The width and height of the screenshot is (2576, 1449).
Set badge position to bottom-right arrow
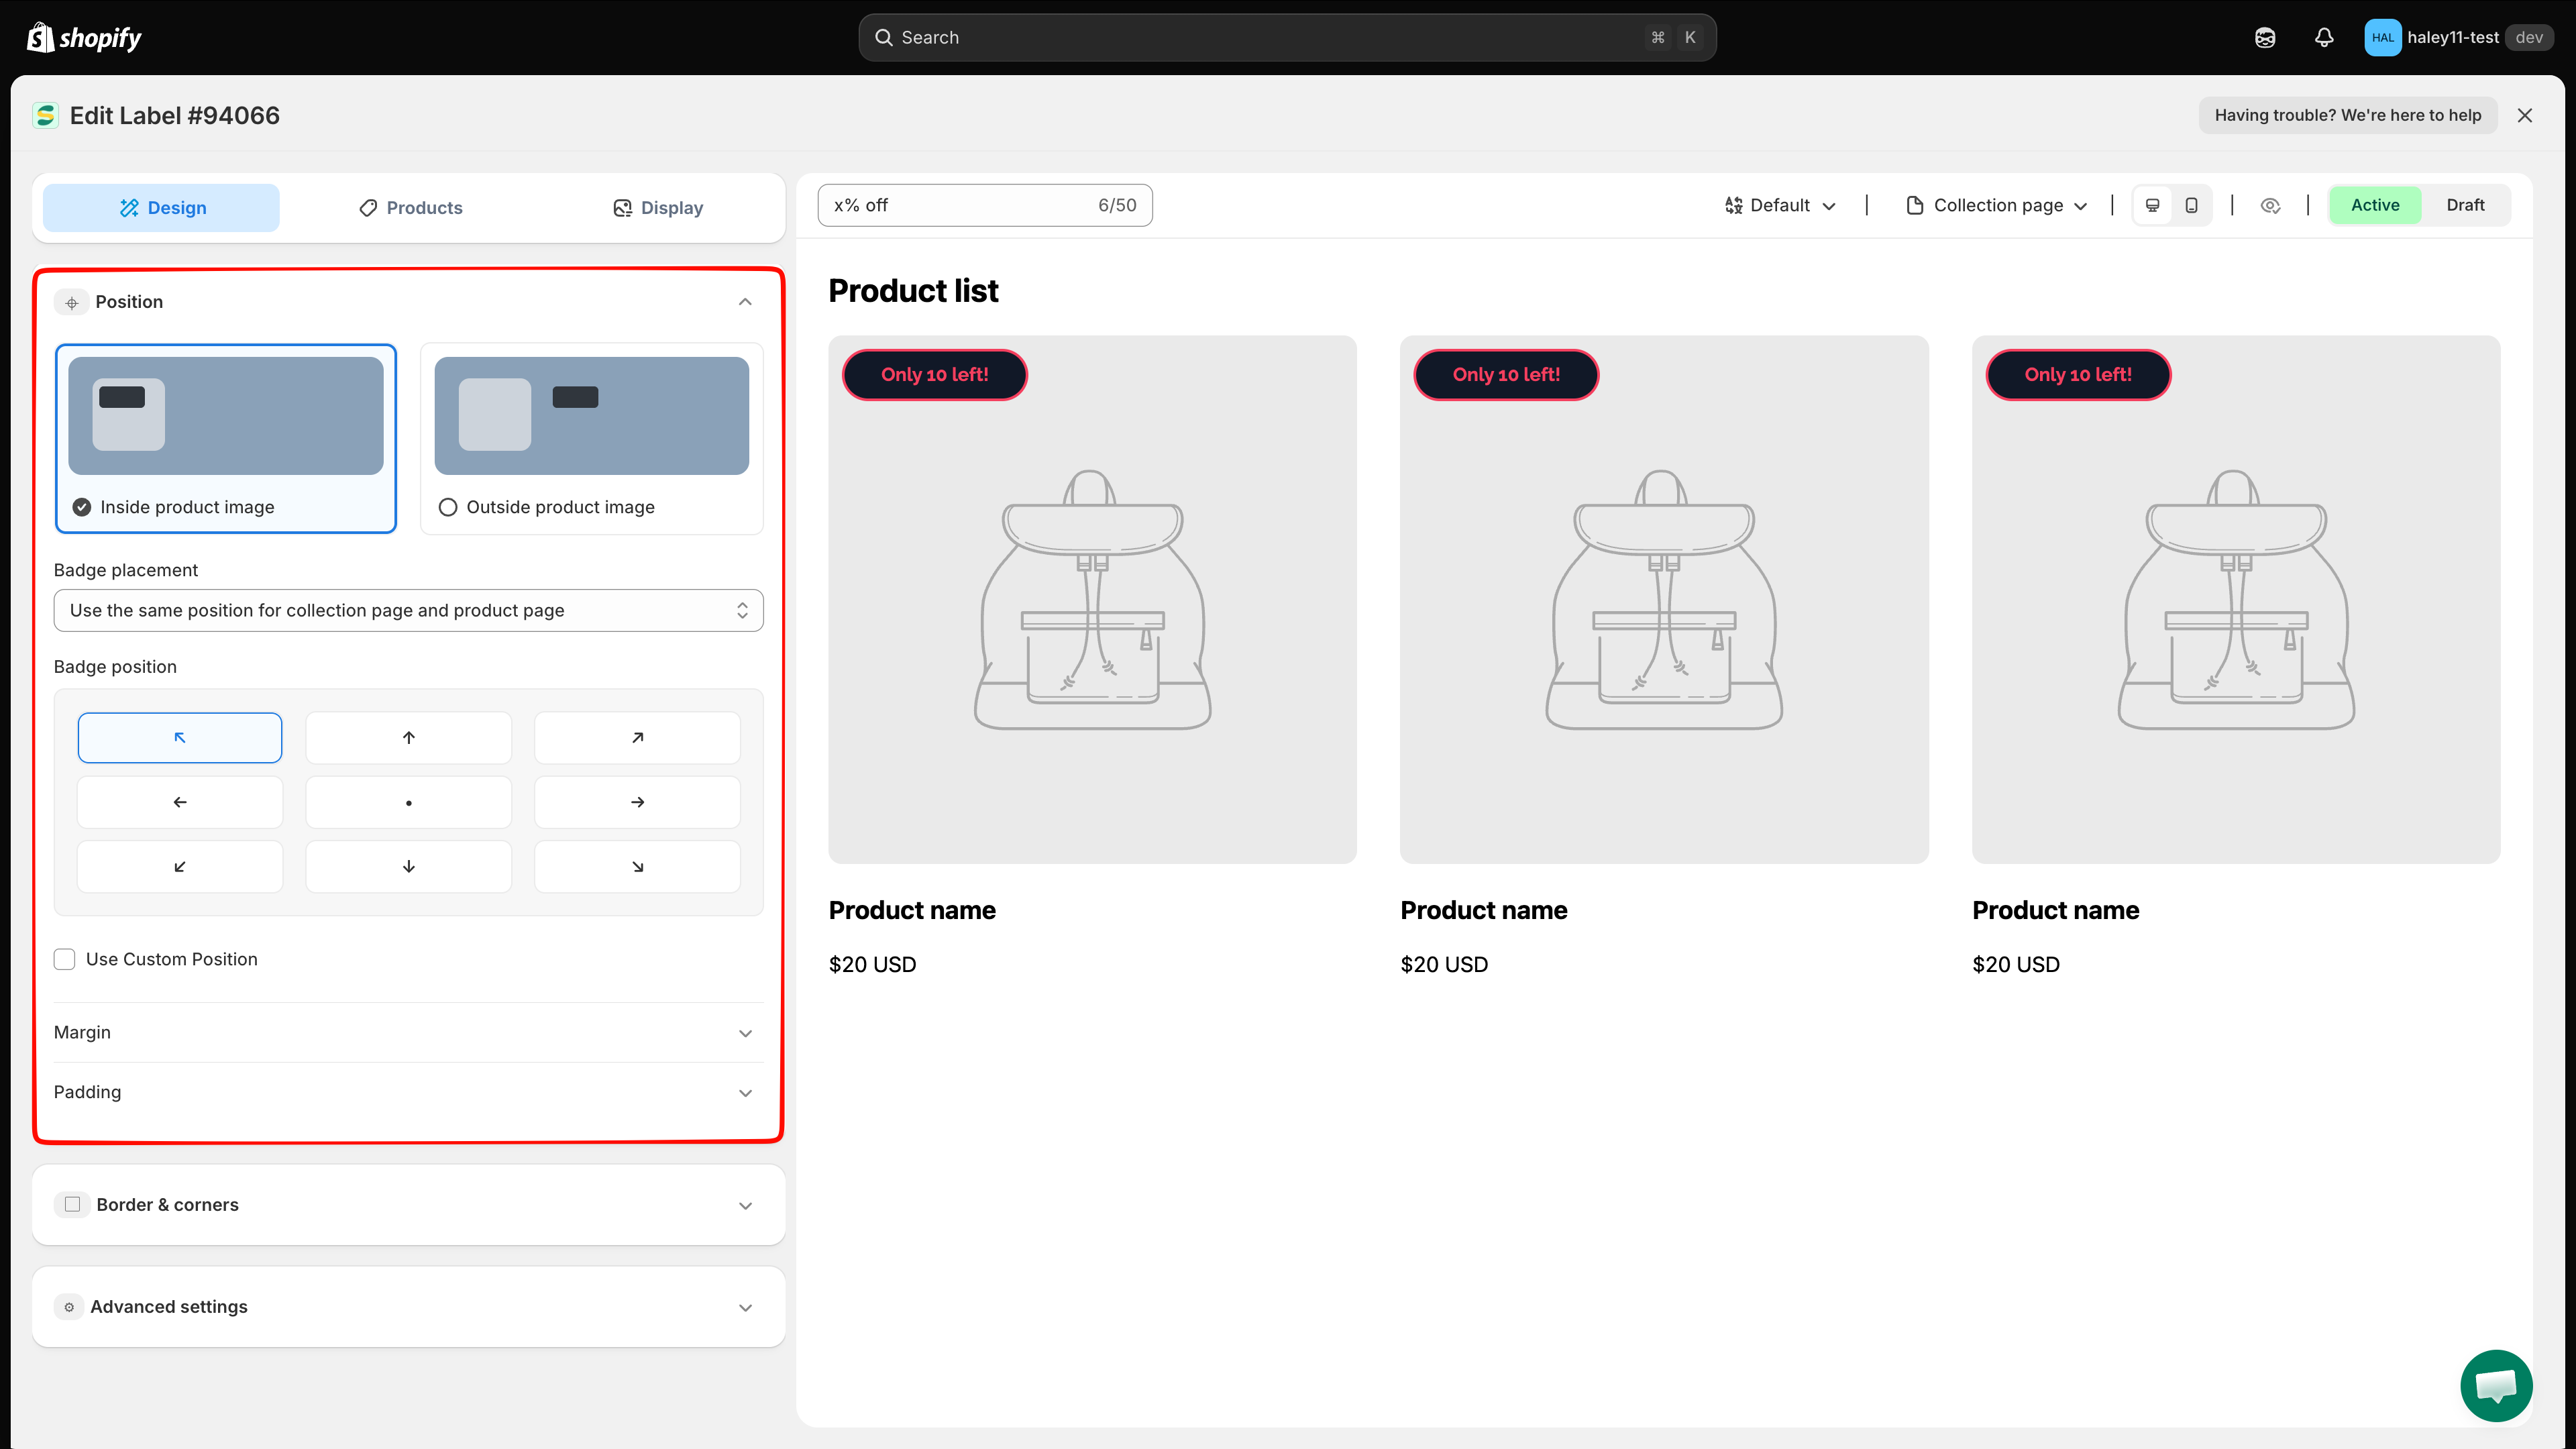[x=637, y=867]
